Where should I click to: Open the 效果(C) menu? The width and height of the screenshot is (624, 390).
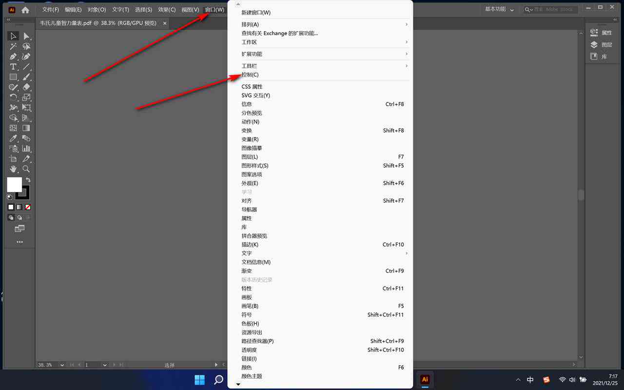[167, 10]
